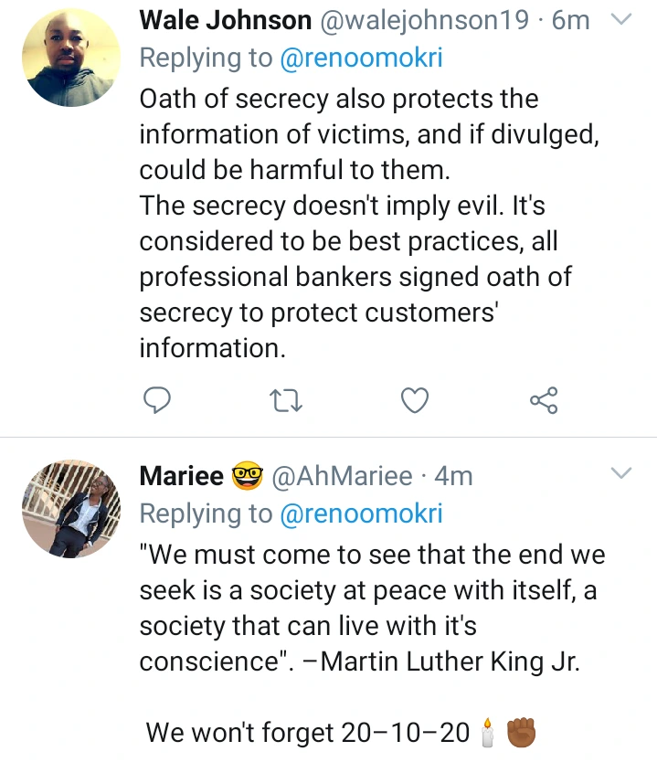This screenshot has width=657, height=762.
Task: Tap the nerd face emoji beside Mariee
Action: tap(247, 476)
